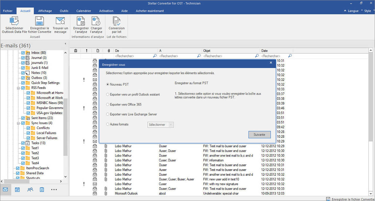375x201 pixels.
Task: Click the attachment paperclip column header
Action: click(x=109, y=51)
